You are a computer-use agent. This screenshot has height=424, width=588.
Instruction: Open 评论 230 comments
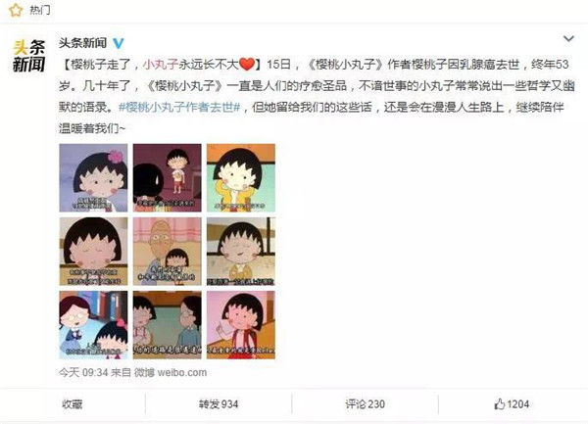[365, 404]
